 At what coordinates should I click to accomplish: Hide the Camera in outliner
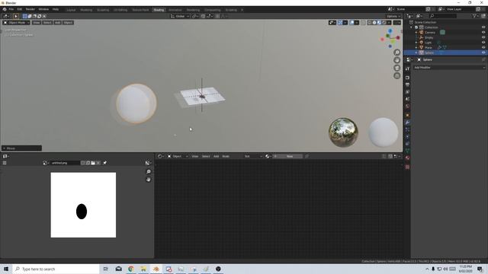point(483,32)
